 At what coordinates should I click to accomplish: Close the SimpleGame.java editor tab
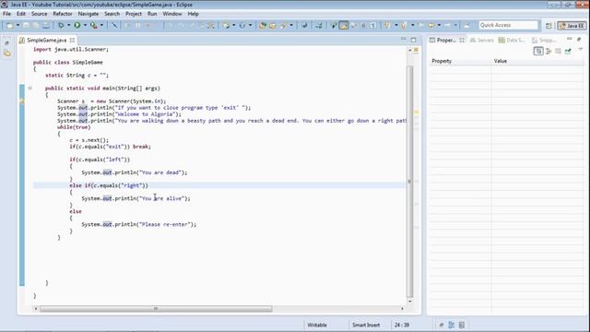pos(72,40)
